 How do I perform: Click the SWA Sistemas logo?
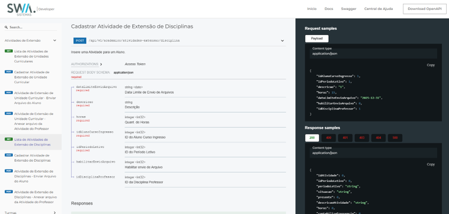(x=21, y=9)
